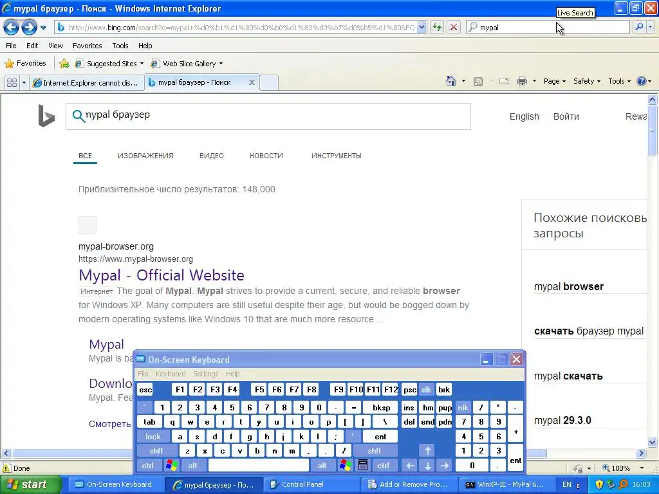Screen dimensions: 659x494
Task: Go back with the Back arrow button
Action: pos(12,28)
